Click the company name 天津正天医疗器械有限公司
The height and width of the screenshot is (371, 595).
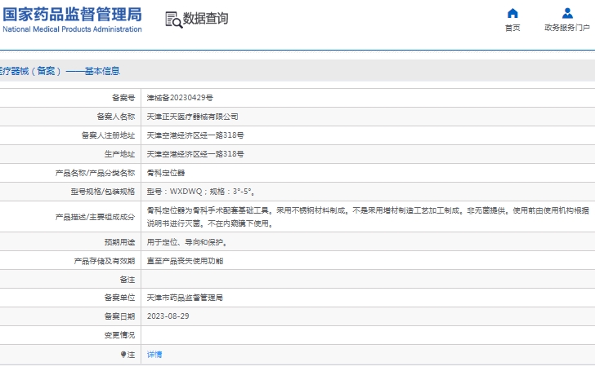(192, 117)
